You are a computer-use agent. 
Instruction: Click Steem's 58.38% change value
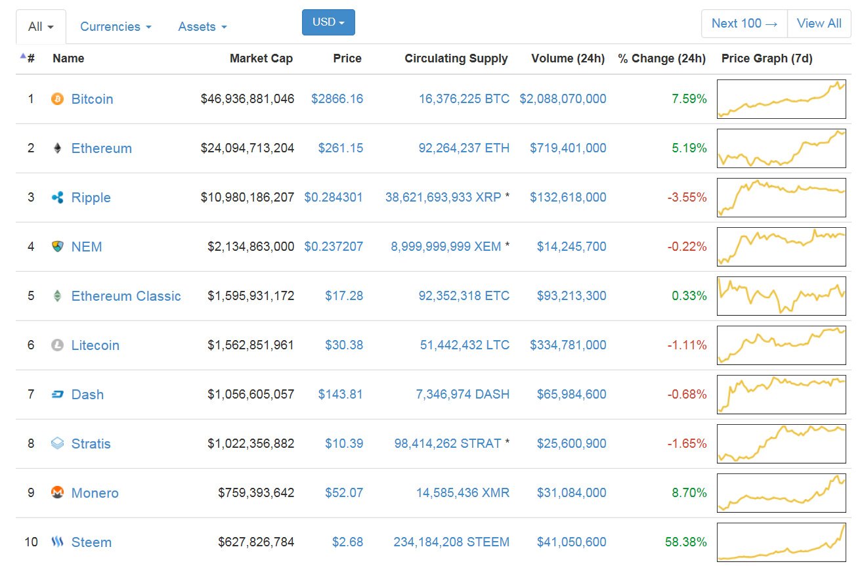click(686, 542)
